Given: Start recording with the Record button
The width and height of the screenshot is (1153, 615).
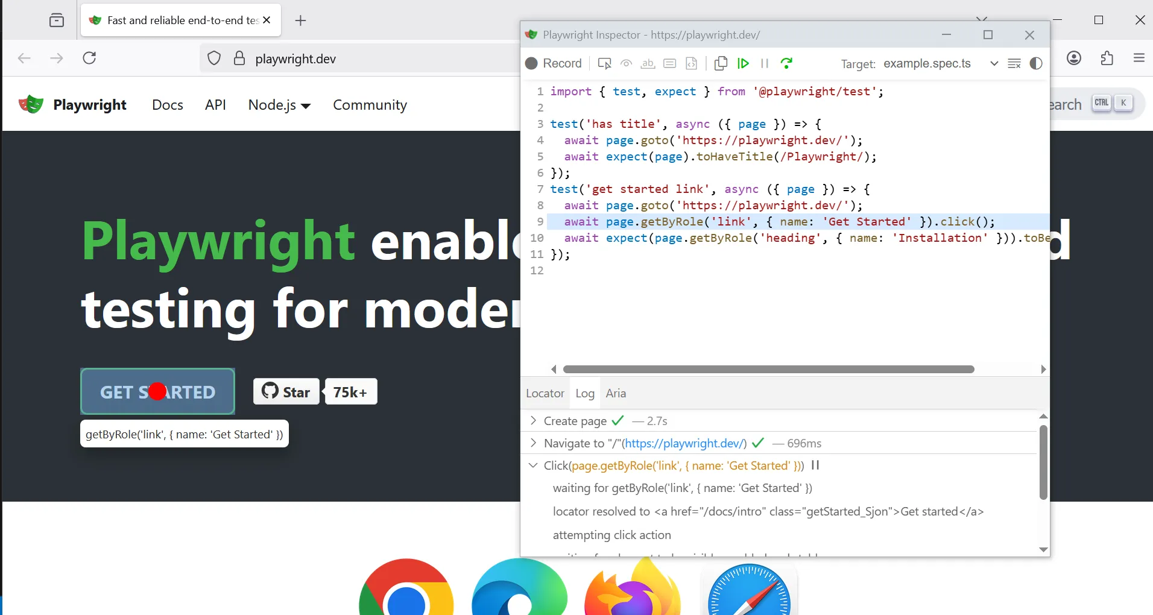Looking at the screenshot, I should click(x=554, y=63).
